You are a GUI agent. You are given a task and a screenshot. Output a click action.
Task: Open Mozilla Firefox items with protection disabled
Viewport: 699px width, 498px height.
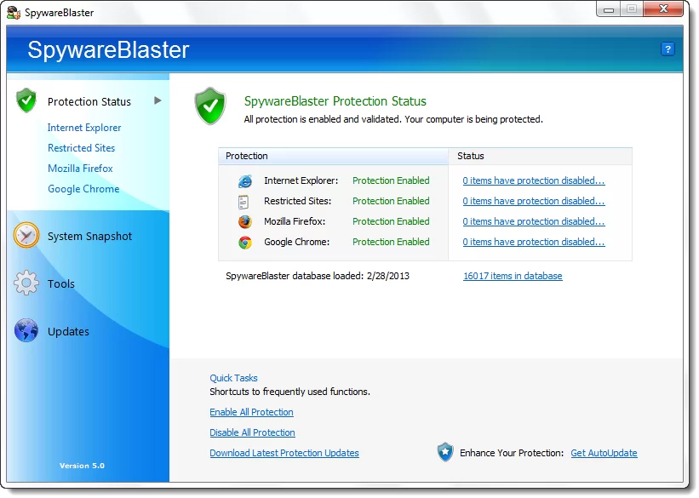click(x=534, y=221)
